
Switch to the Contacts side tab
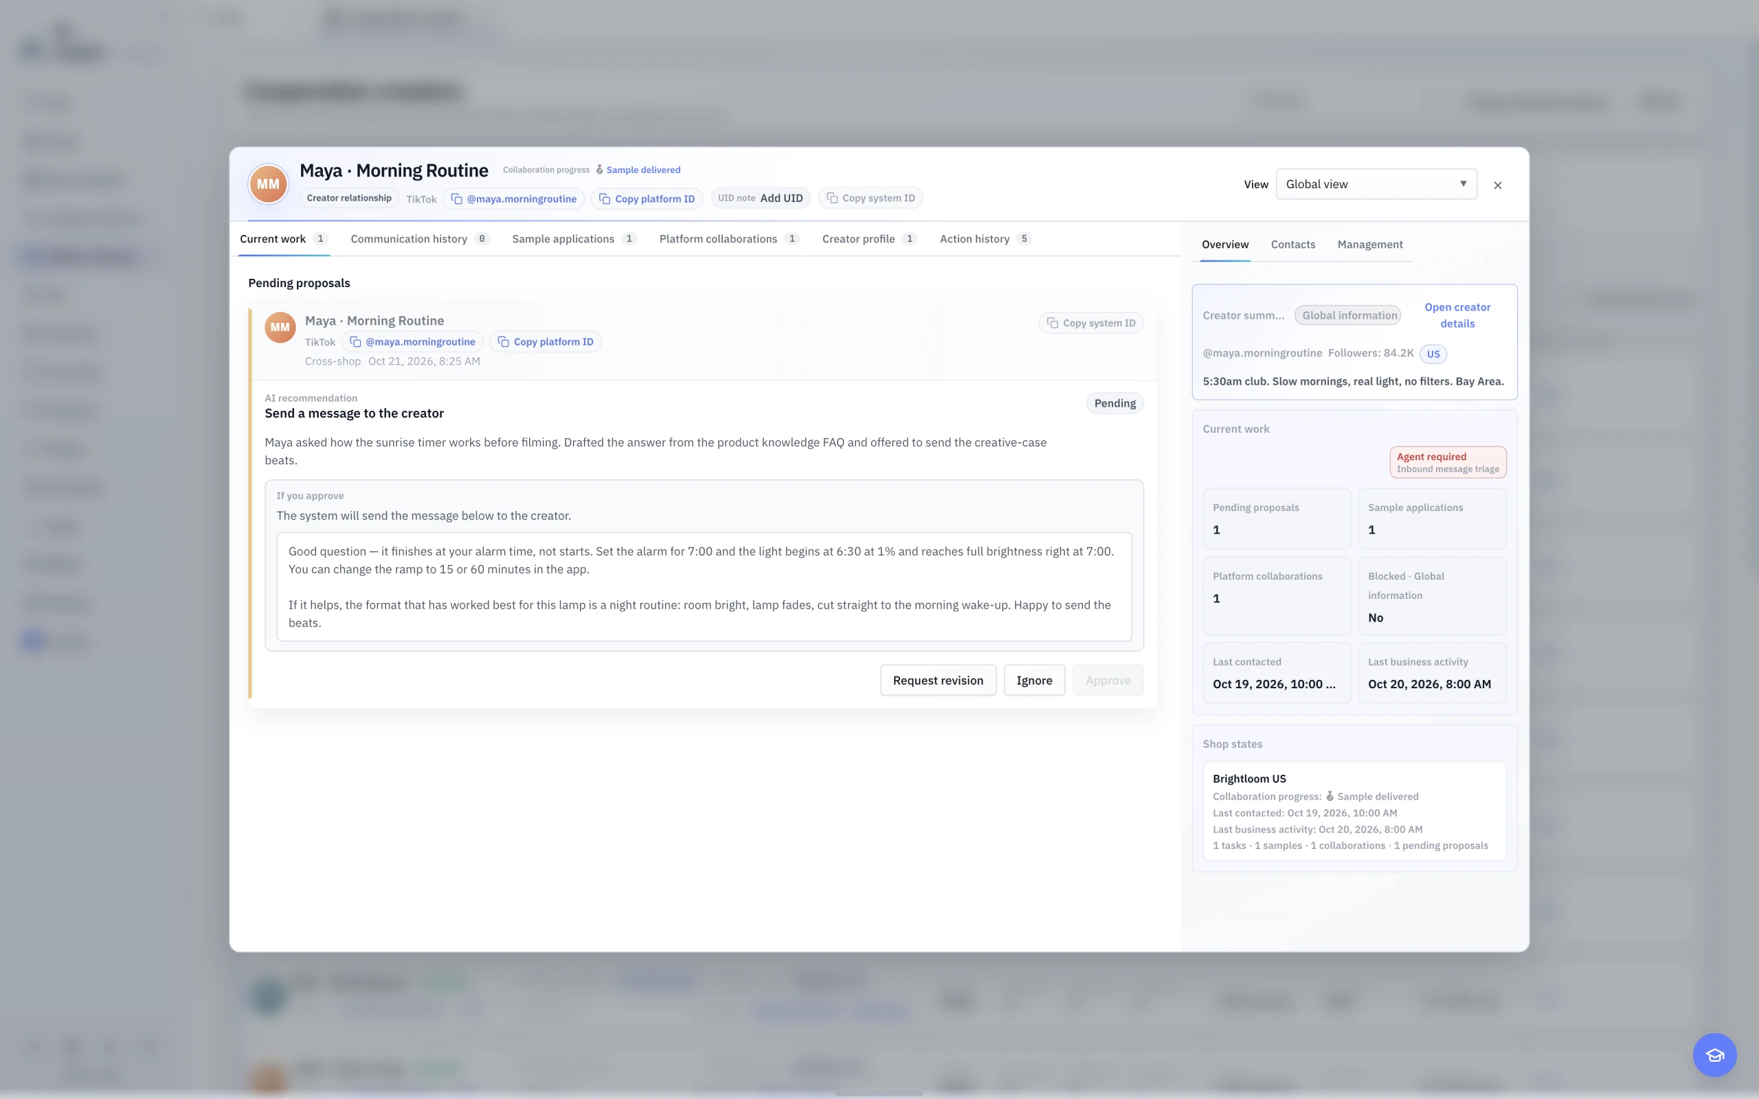pos(1293,245)
